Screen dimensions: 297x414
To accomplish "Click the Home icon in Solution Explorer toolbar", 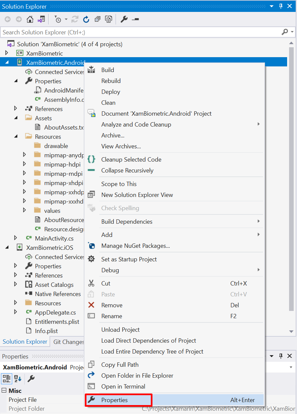I will (x=30, y=19).
